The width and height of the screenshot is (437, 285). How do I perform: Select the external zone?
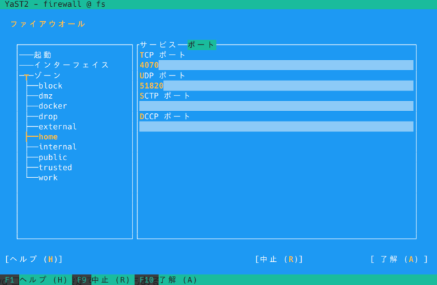pyautogui.click(x=57, y=127)
